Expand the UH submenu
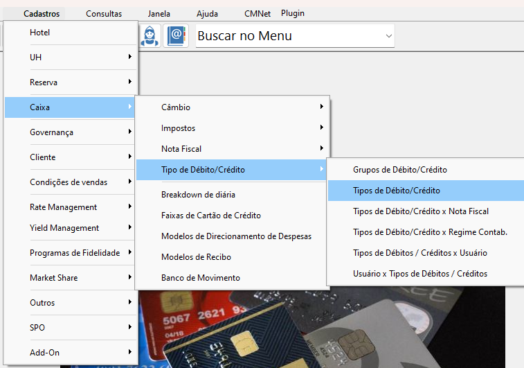This screenshot has height=368, width=524. (71, 58)
